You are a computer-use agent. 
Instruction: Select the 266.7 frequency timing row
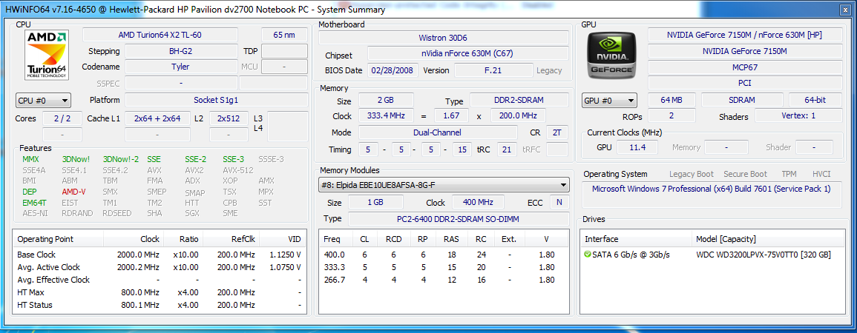click(443, 280)
